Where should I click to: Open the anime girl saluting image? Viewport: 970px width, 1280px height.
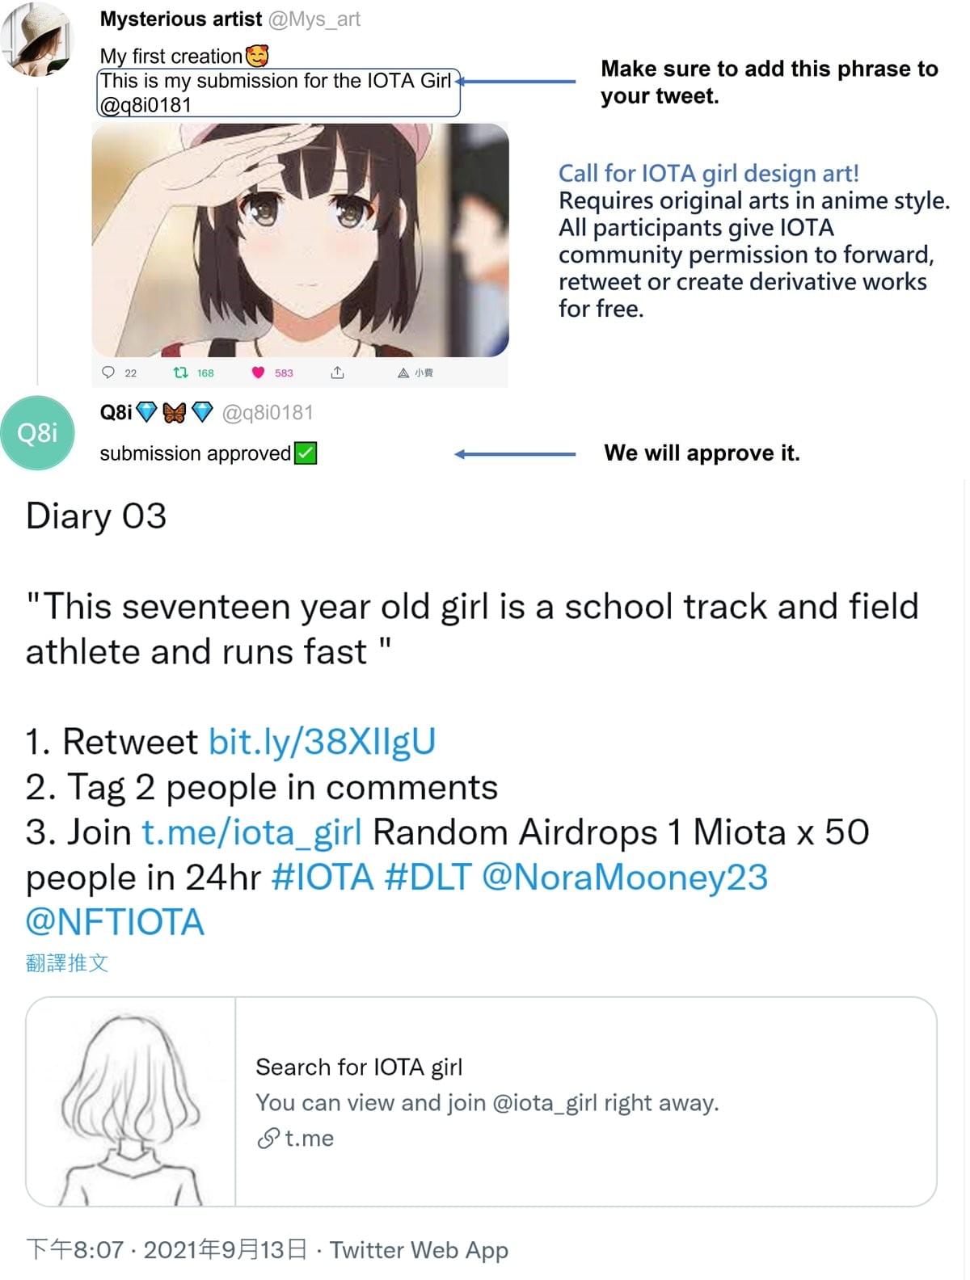[300, 240]
